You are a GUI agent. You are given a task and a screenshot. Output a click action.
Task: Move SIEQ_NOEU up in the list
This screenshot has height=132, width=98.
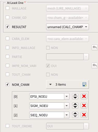[x=75, y=113]
